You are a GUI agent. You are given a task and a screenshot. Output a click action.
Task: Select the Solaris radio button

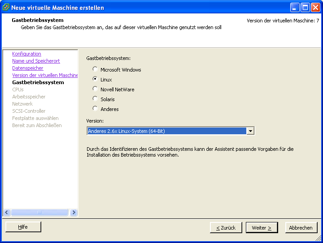point(95,99)
